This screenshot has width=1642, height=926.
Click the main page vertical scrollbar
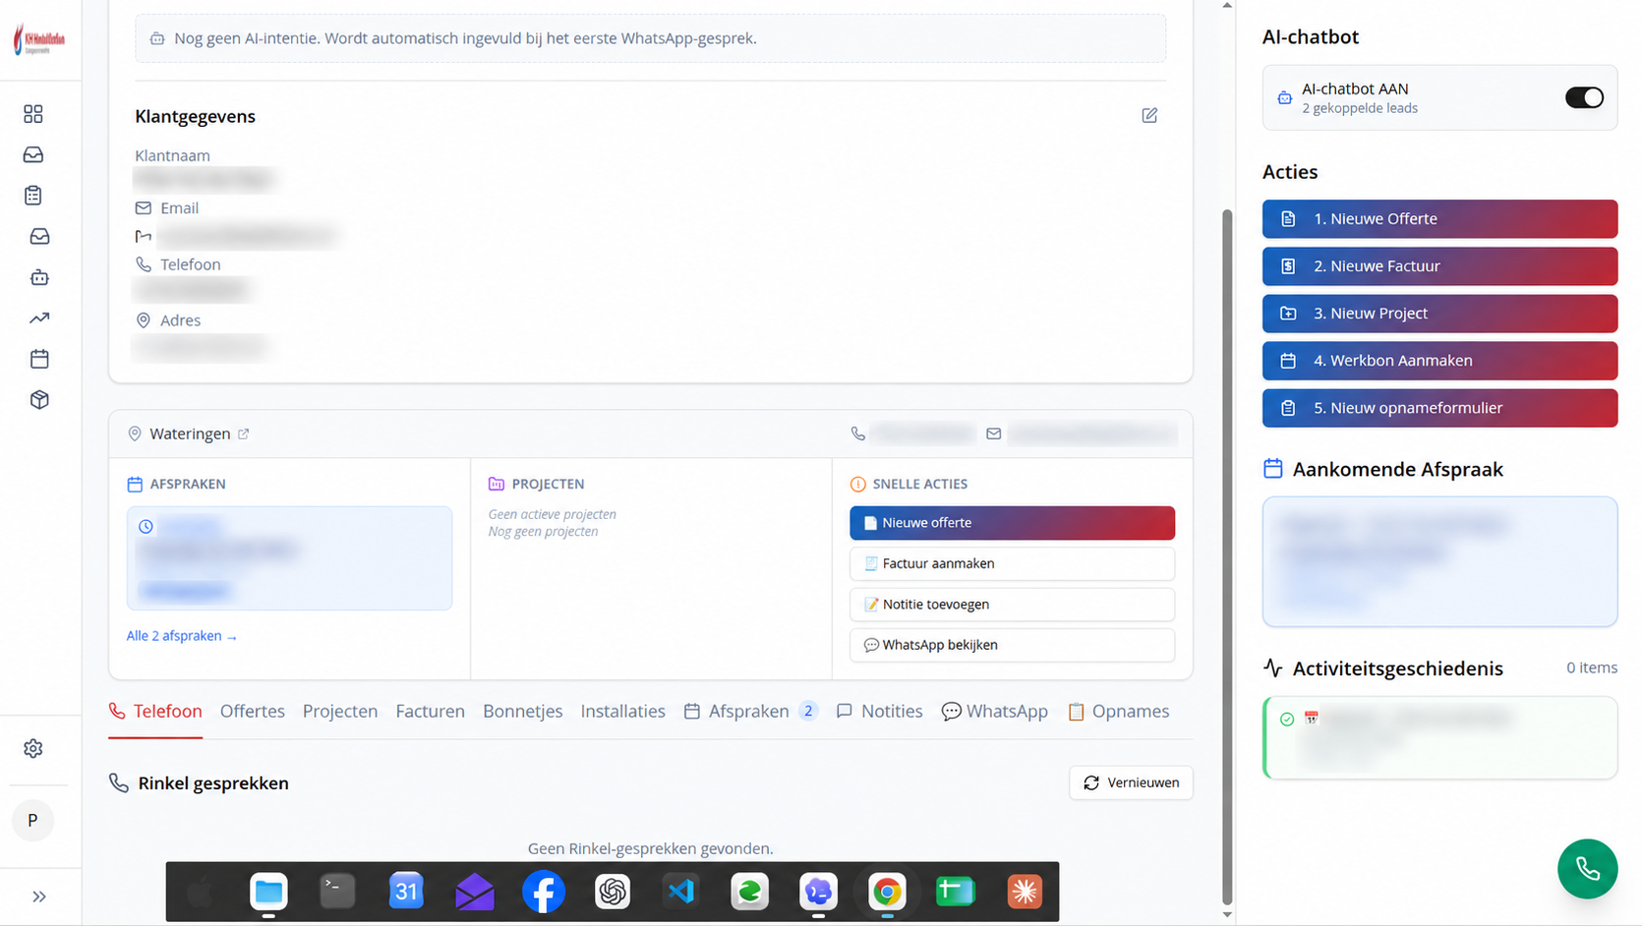pos(1226,555)
